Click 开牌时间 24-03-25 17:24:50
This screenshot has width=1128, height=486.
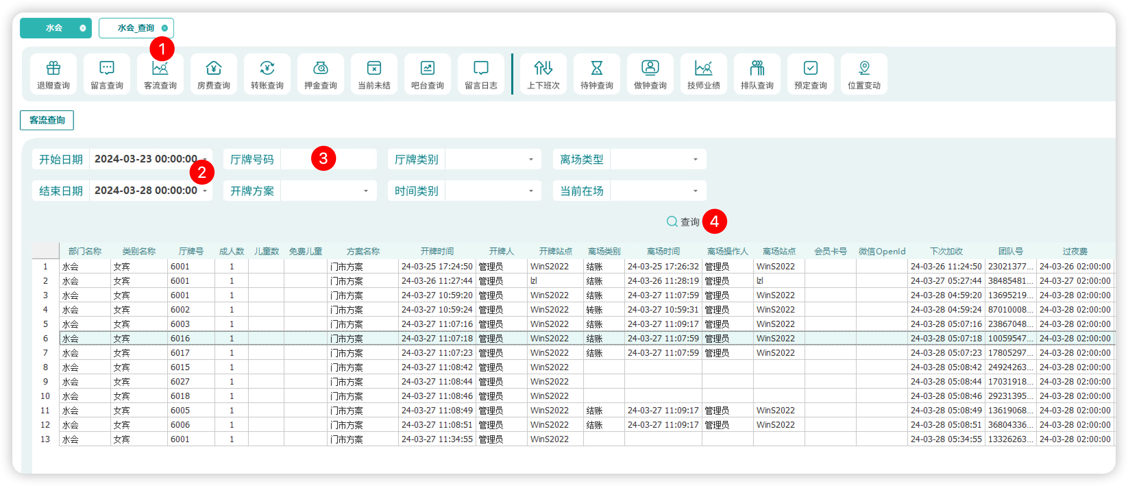pyautogui.click(x=437, y=266)
